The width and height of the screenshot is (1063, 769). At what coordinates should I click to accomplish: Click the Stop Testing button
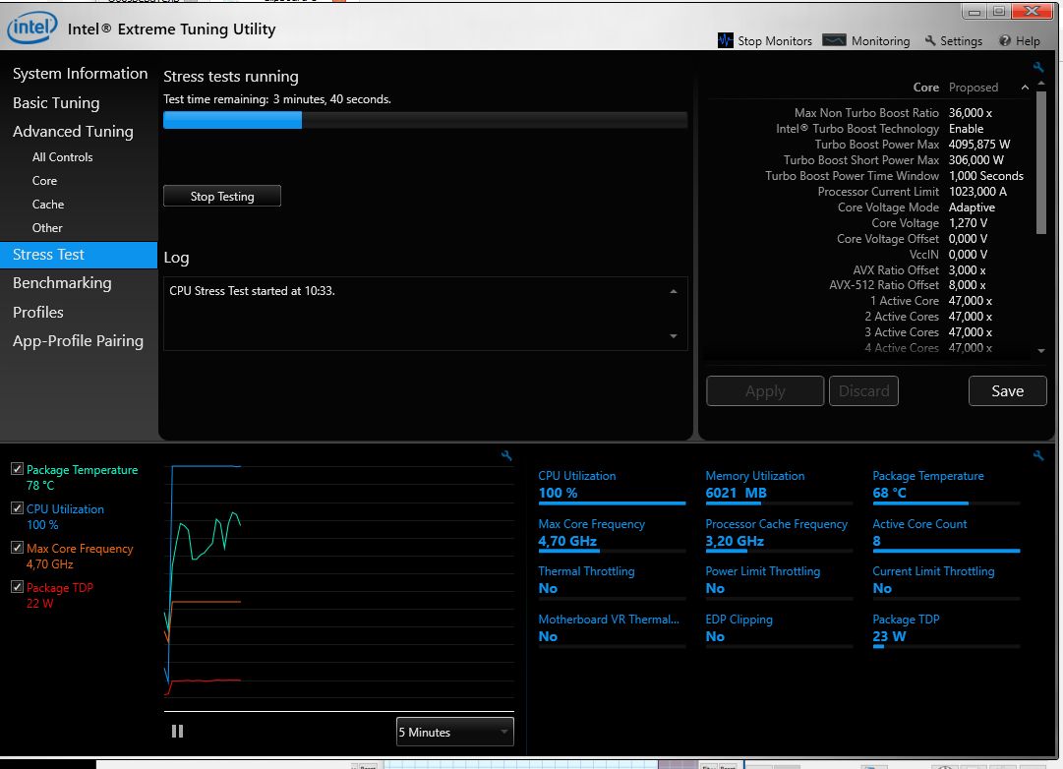(x=222, y=196)
